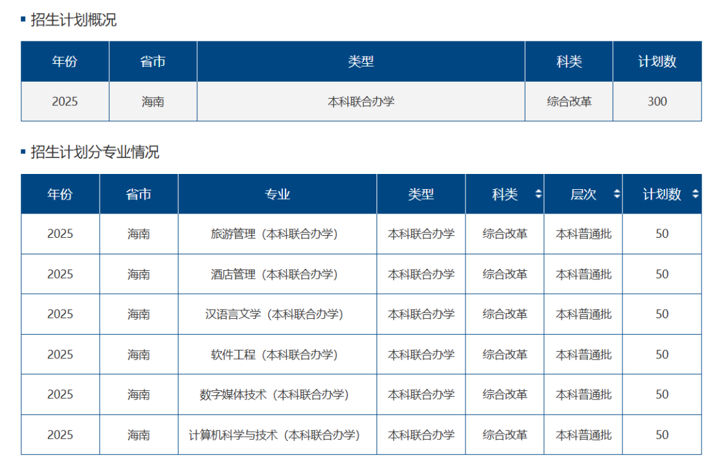Click the 专业 column header
The image size is (712, 458).
[278, 194]
